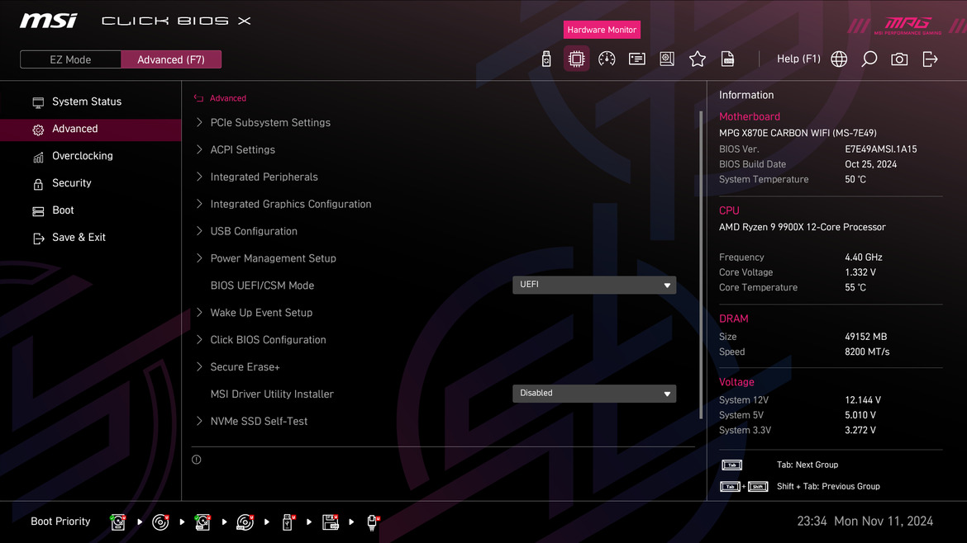Screen dimensions: 967x543
Task: Expand Secure Erase+ submenu
Action: tap(245, 366)
